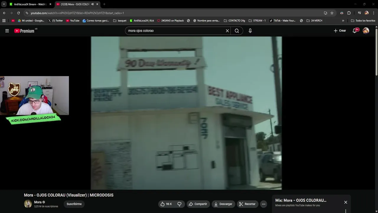Dislike the video with thumbs down
This screenshot has width=378, height=213.
[179, 204]
